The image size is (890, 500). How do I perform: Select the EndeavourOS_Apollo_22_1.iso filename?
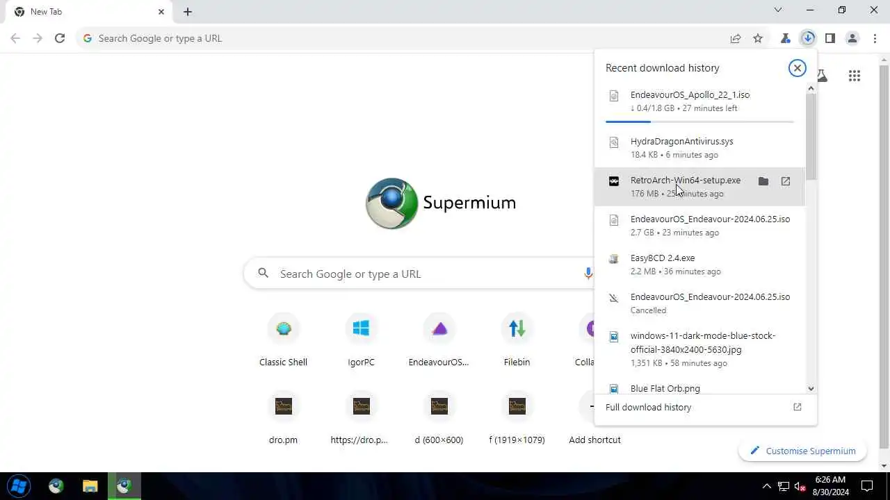(x=690, y=94)
